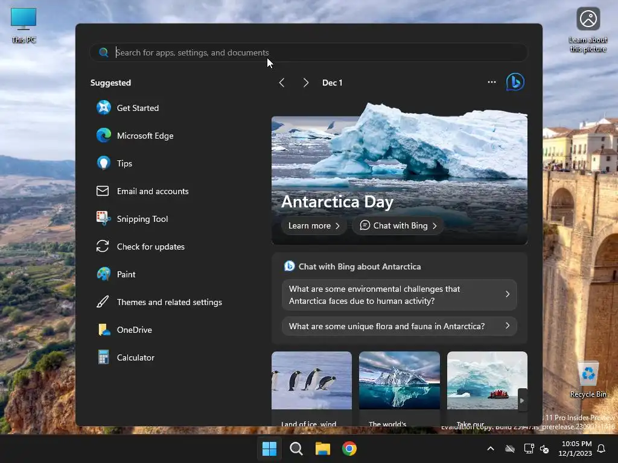
Task: Go to next day with right chevron
Action: coord(306,83)
